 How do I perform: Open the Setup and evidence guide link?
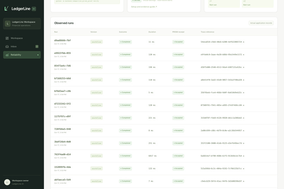(x=144, y=7)
